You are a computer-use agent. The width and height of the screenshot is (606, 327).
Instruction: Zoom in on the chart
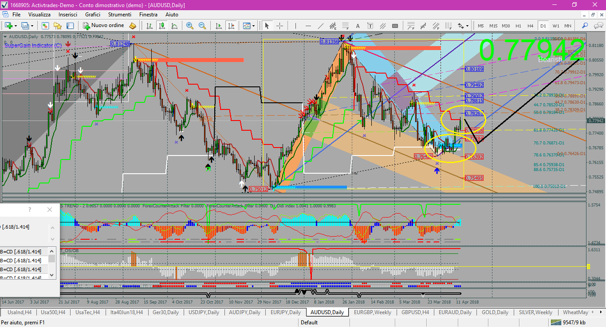coord(190,26)
